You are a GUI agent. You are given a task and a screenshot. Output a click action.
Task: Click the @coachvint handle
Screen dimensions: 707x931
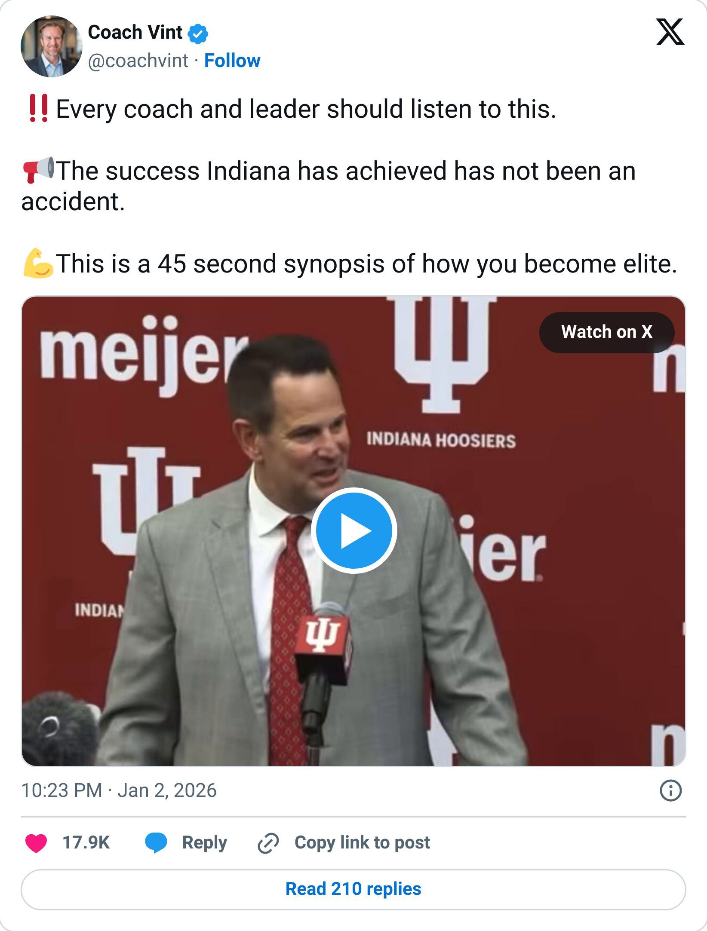[x=138, y=61]
